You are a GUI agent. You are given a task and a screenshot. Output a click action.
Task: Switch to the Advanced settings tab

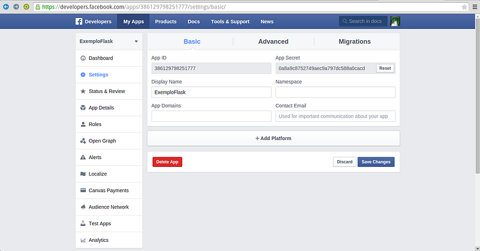pos(274,41)
